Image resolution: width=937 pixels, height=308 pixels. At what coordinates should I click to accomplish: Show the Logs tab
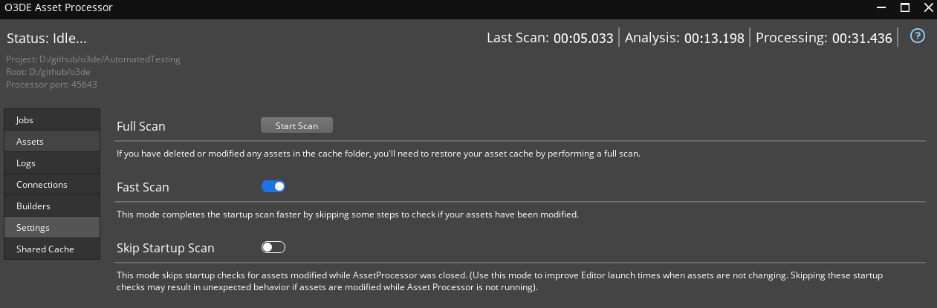tap(52, 163)
